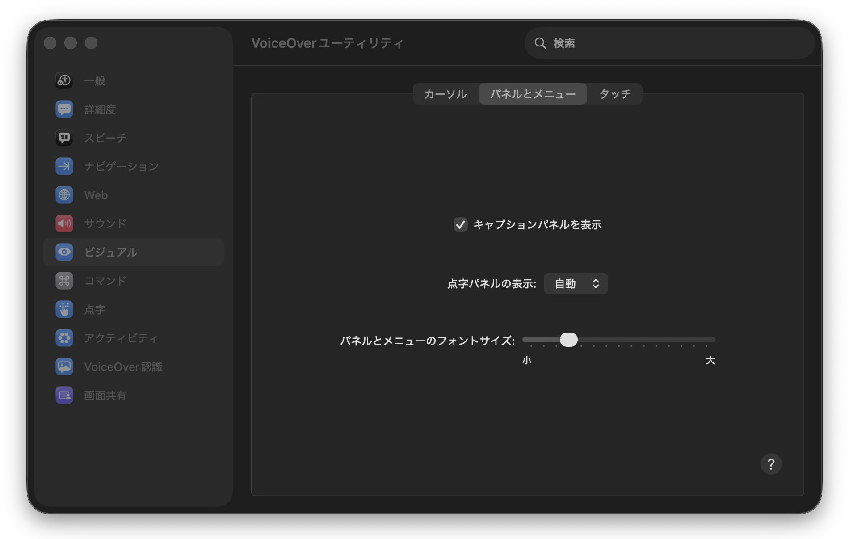Choose ナビゲーション in the sidebar
This screenshot has width=849, height=539.
tap(122, 166)
